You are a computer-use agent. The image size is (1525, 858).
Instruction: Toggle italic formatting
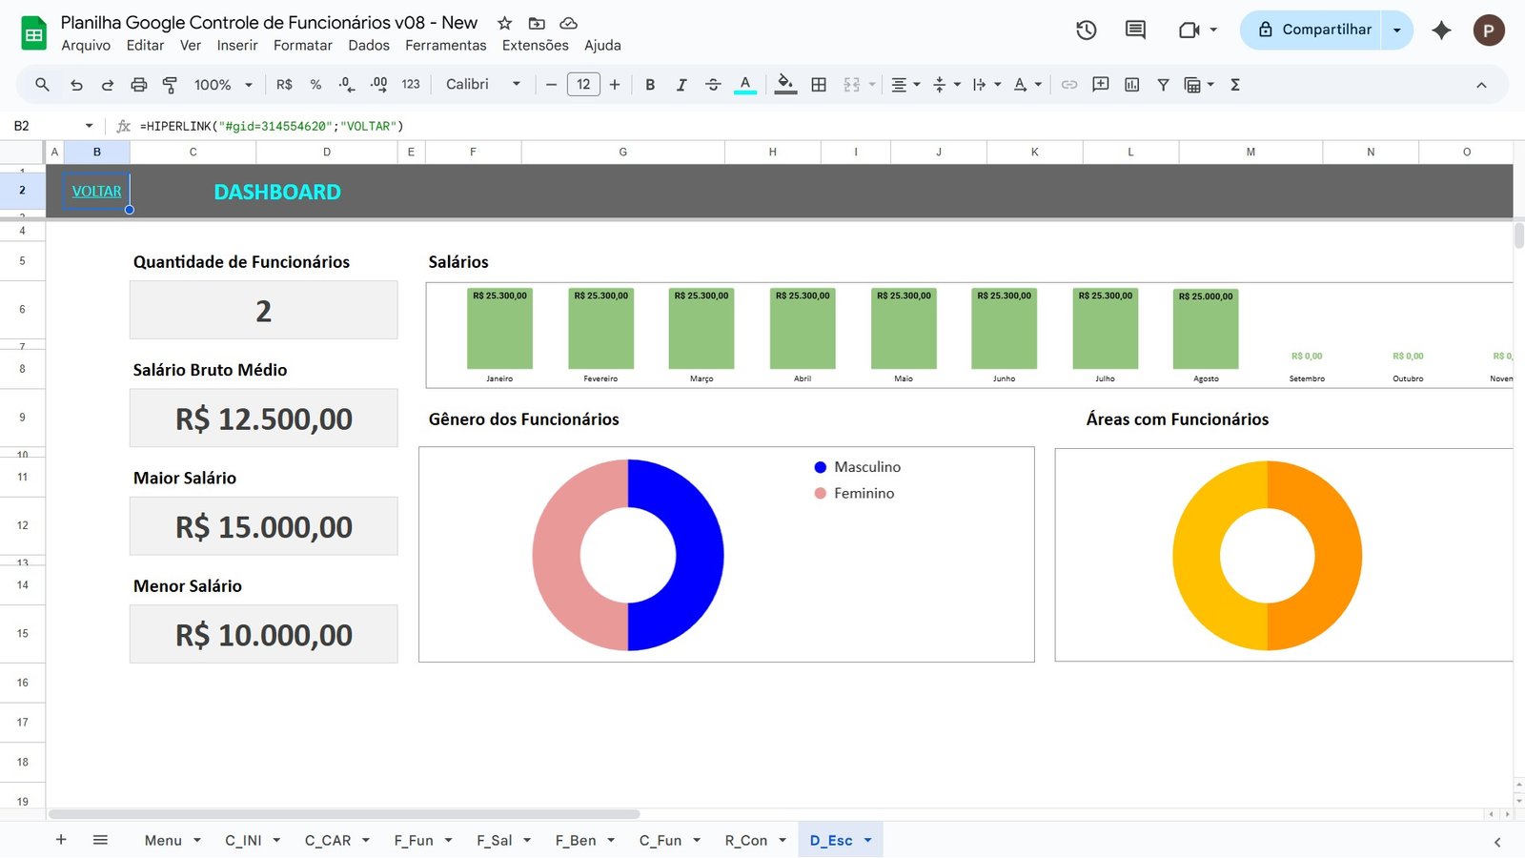click(682, 85)
